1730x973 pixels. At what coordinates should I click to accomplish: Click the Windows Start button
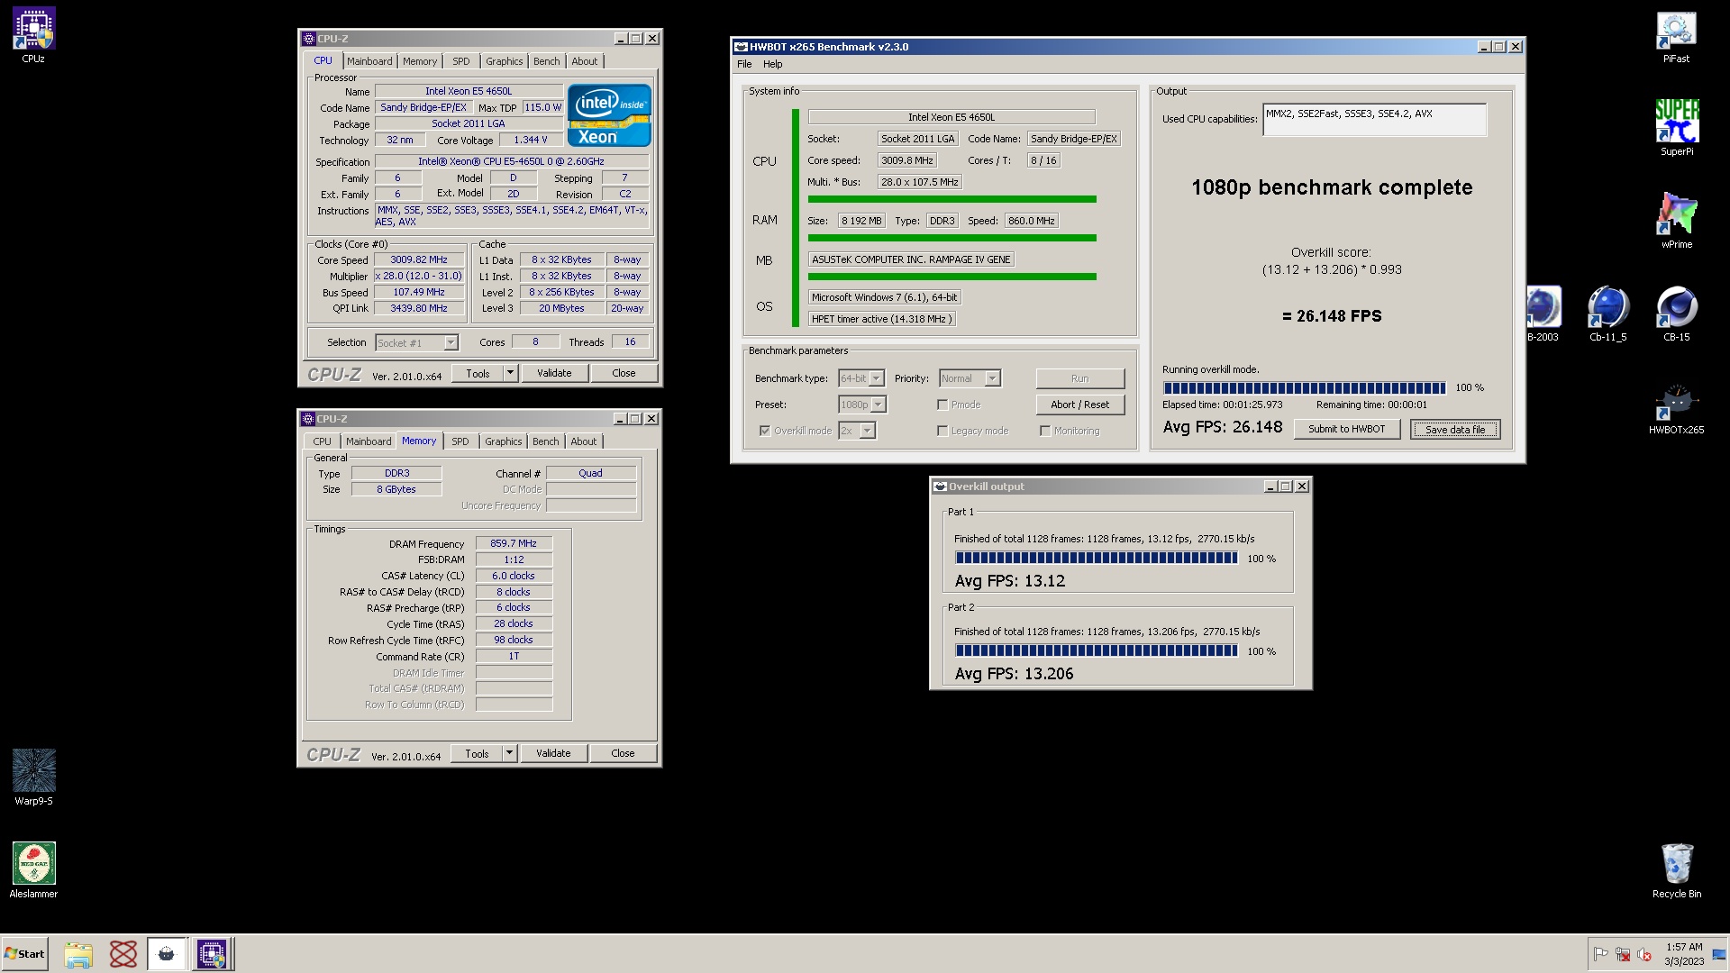pos(24,954)
